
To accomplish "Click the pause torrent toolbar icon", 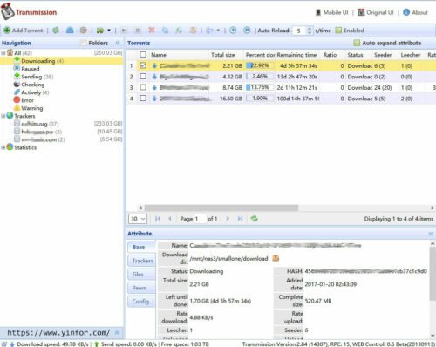I will tap(138, 31).
